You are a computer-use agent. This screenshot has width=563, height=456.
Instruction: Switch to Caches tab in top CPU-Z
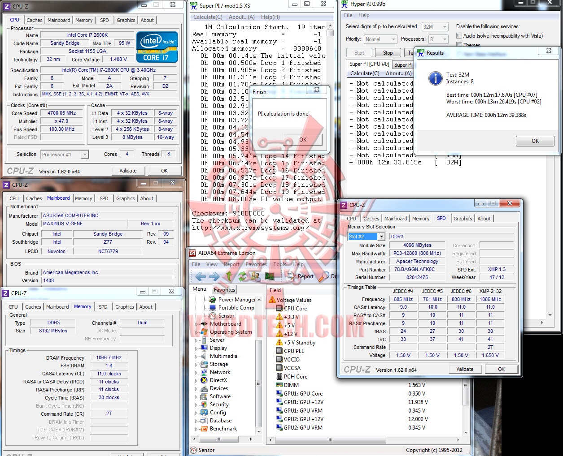tap(34, 20)
